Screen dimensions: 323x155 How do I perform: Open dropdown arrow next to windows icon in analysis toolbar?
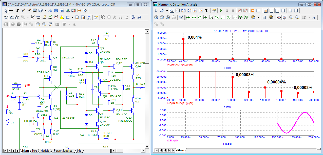(167, 11)
